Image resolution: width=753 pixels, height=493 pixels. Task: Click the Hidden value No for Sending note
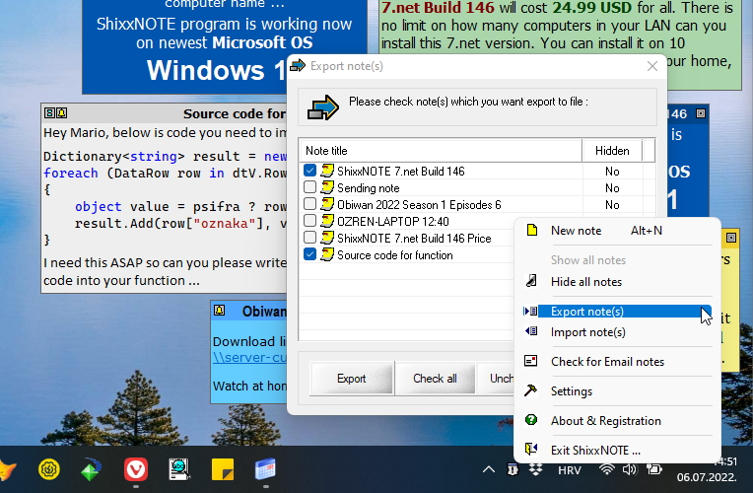tap(612, 188)
